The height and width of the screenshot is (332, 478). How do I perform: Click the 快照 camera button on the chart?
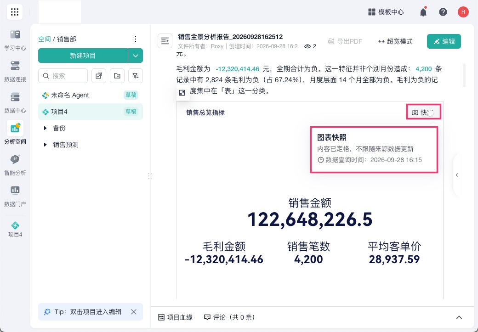tap(423, 113)
